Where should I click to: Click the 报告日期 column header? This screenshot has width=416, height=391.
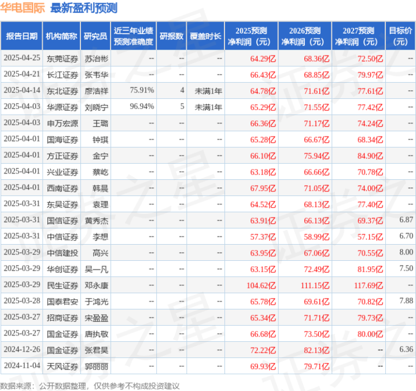[21, 36]
